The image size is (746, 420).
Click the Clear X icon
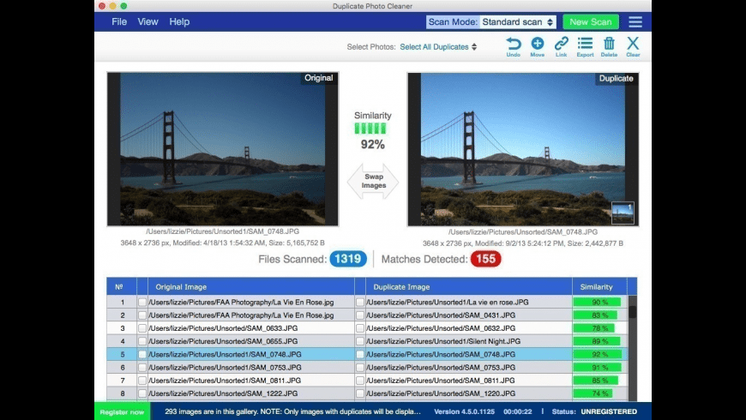coord(633,46)
